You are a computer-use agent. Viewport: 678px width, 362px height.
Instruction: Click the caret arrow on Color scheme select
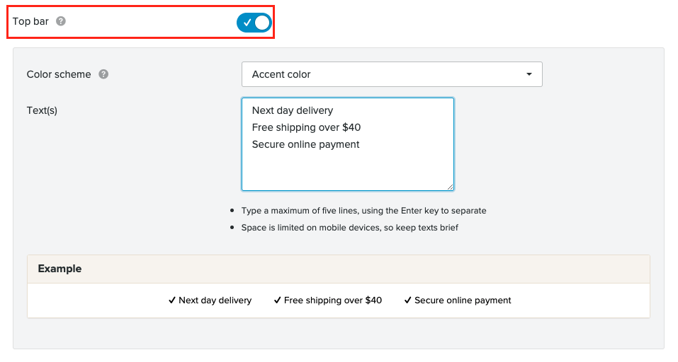tap(529, 74)
